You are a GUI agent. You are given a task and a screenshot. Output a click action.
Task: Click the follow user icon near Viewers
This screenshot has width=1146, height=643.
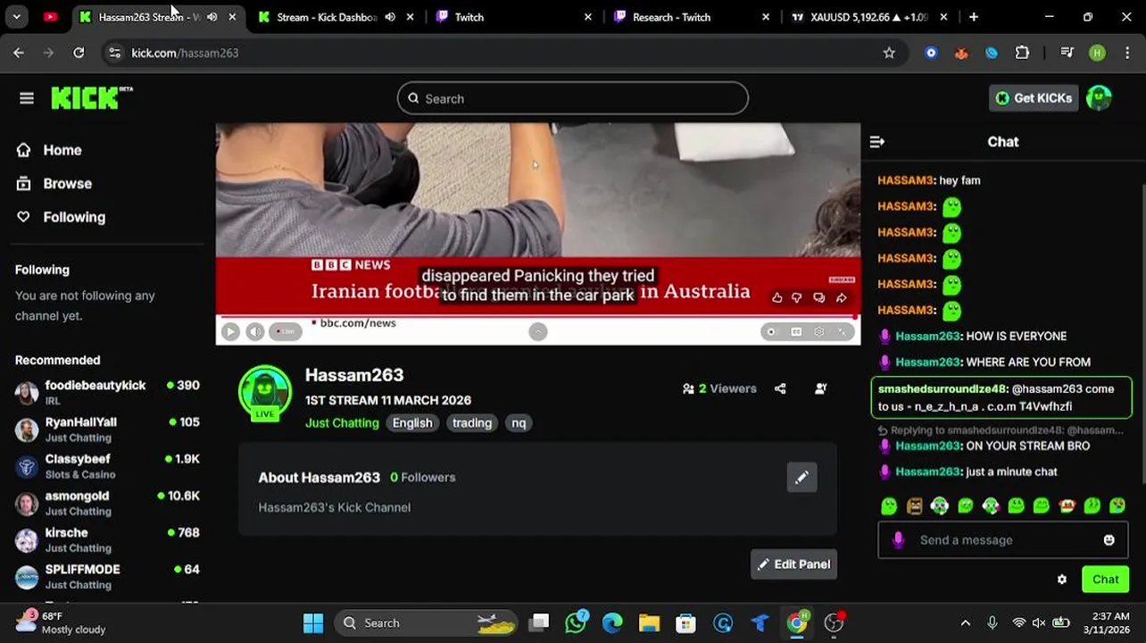pyautogui.click(x=821, y=388)
